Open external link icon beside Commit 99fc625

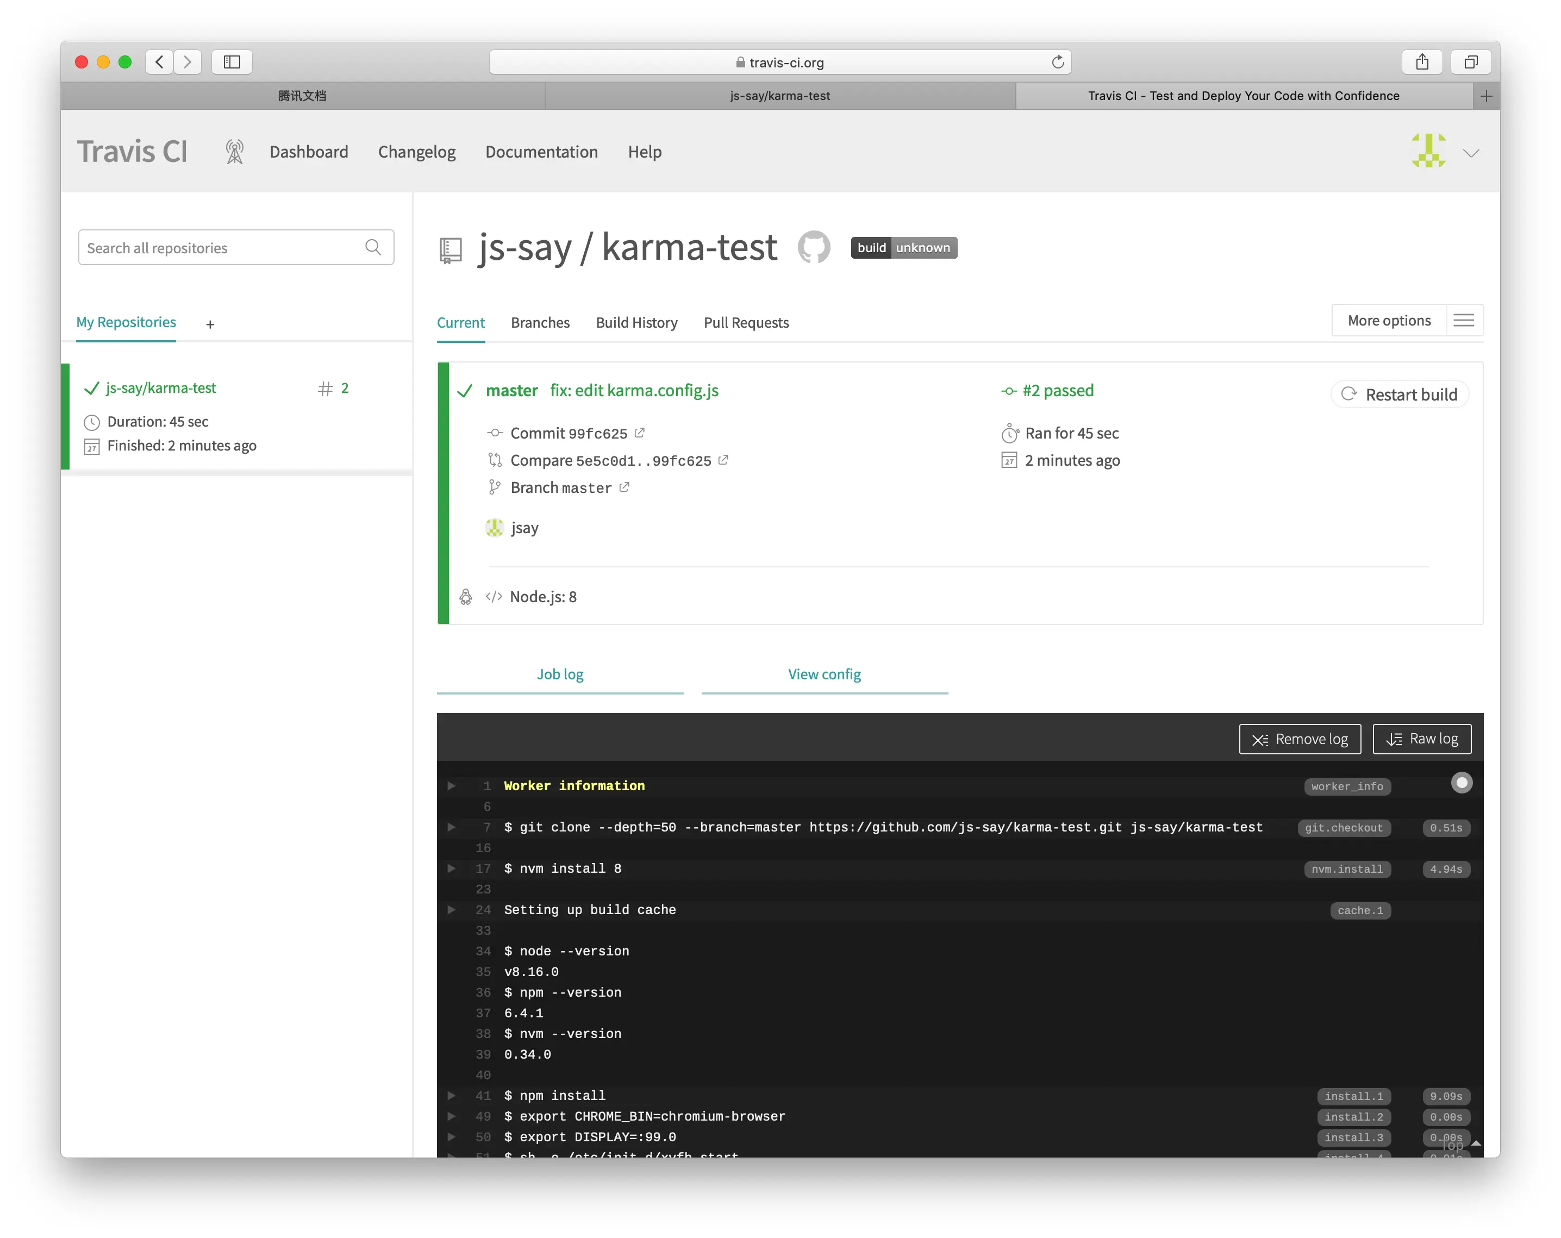tap(639, 432)
